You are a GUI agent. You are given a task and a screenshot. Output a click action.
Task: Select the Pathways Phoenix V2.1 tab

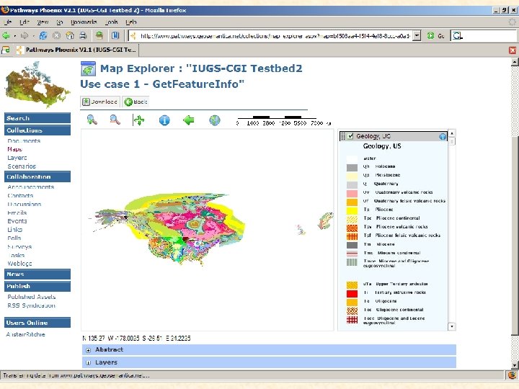pyautogui.click(x=77, y=50)
